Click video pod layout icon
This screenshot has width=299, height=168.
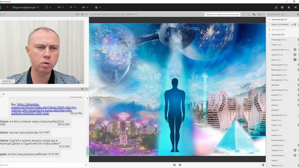click(77, 14)
